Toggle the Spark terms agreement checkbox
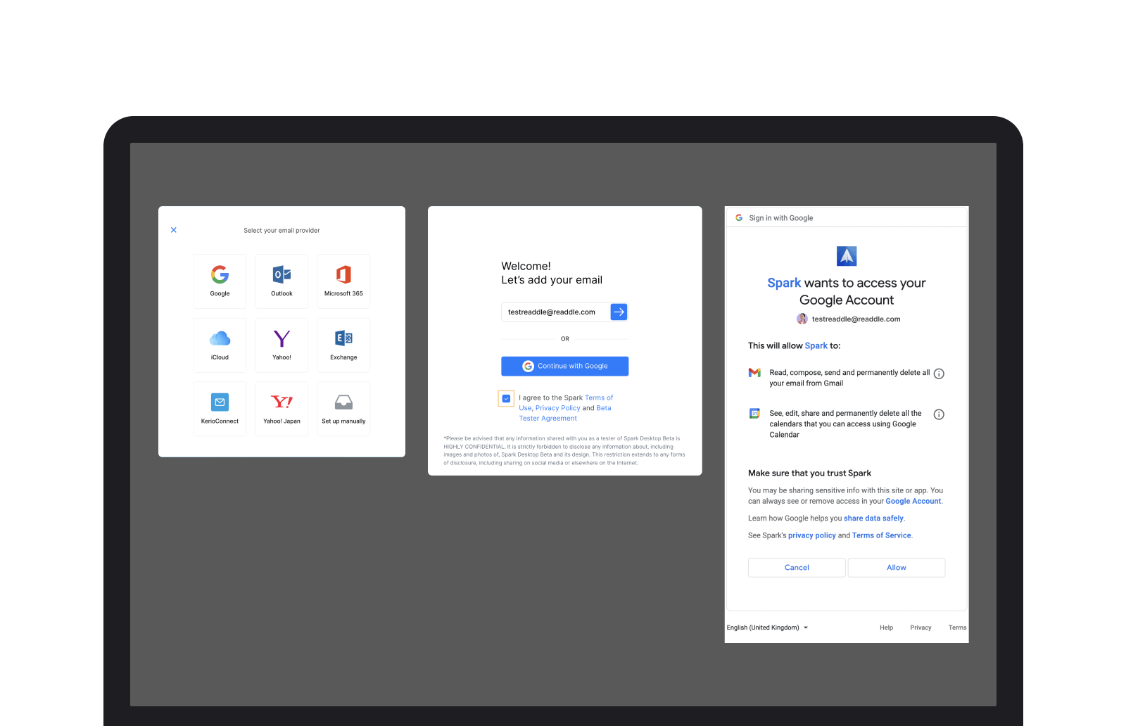The image size is (1126, 726). (506, 398)
